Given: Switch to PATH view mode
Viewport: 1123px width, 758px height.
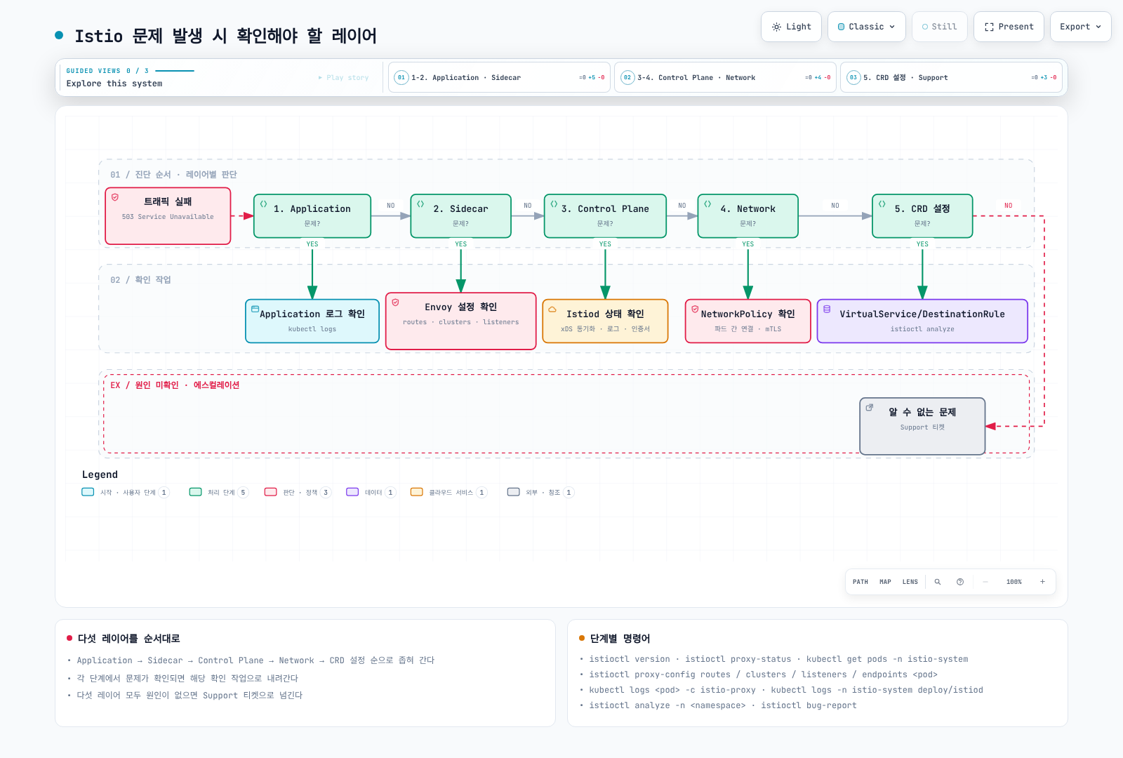Looking at the screenshot, I should pos(860,582).
